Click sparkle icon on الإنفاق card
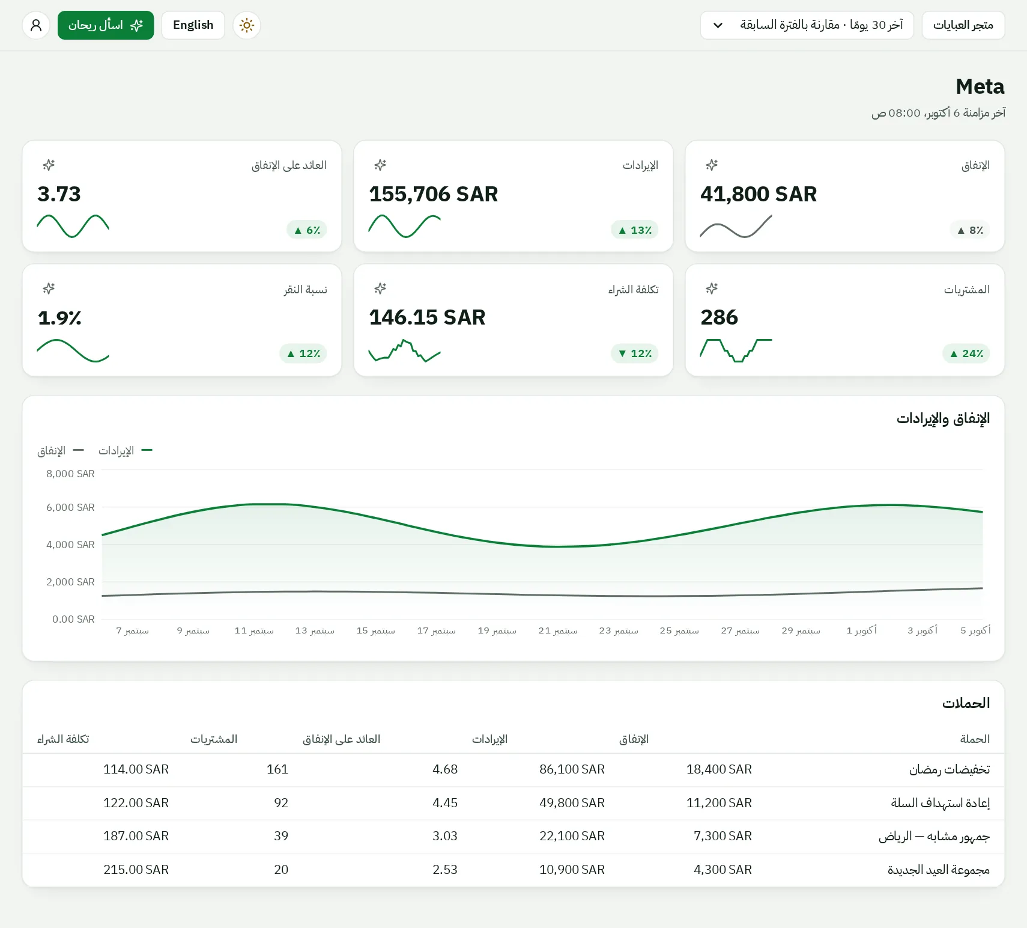This screenshot has width=1027, height=928. point(712,165)
